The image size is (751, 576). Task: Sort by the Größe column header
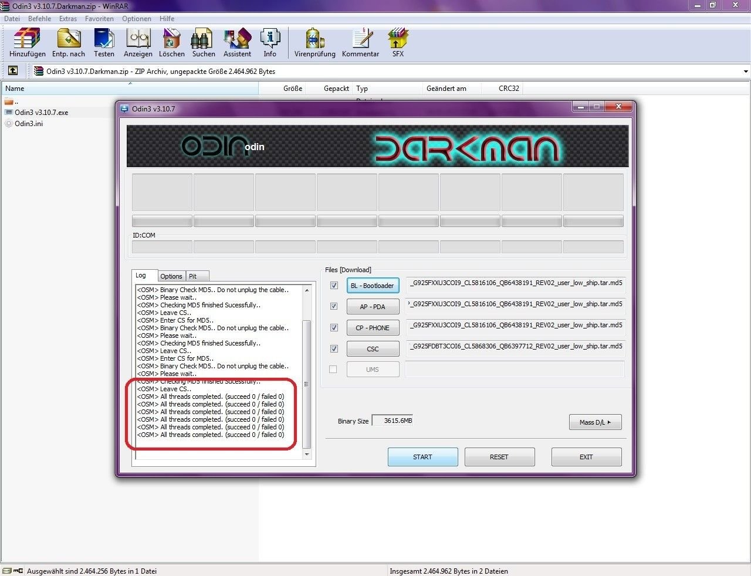pyautogui.click(x=282, y=89)
